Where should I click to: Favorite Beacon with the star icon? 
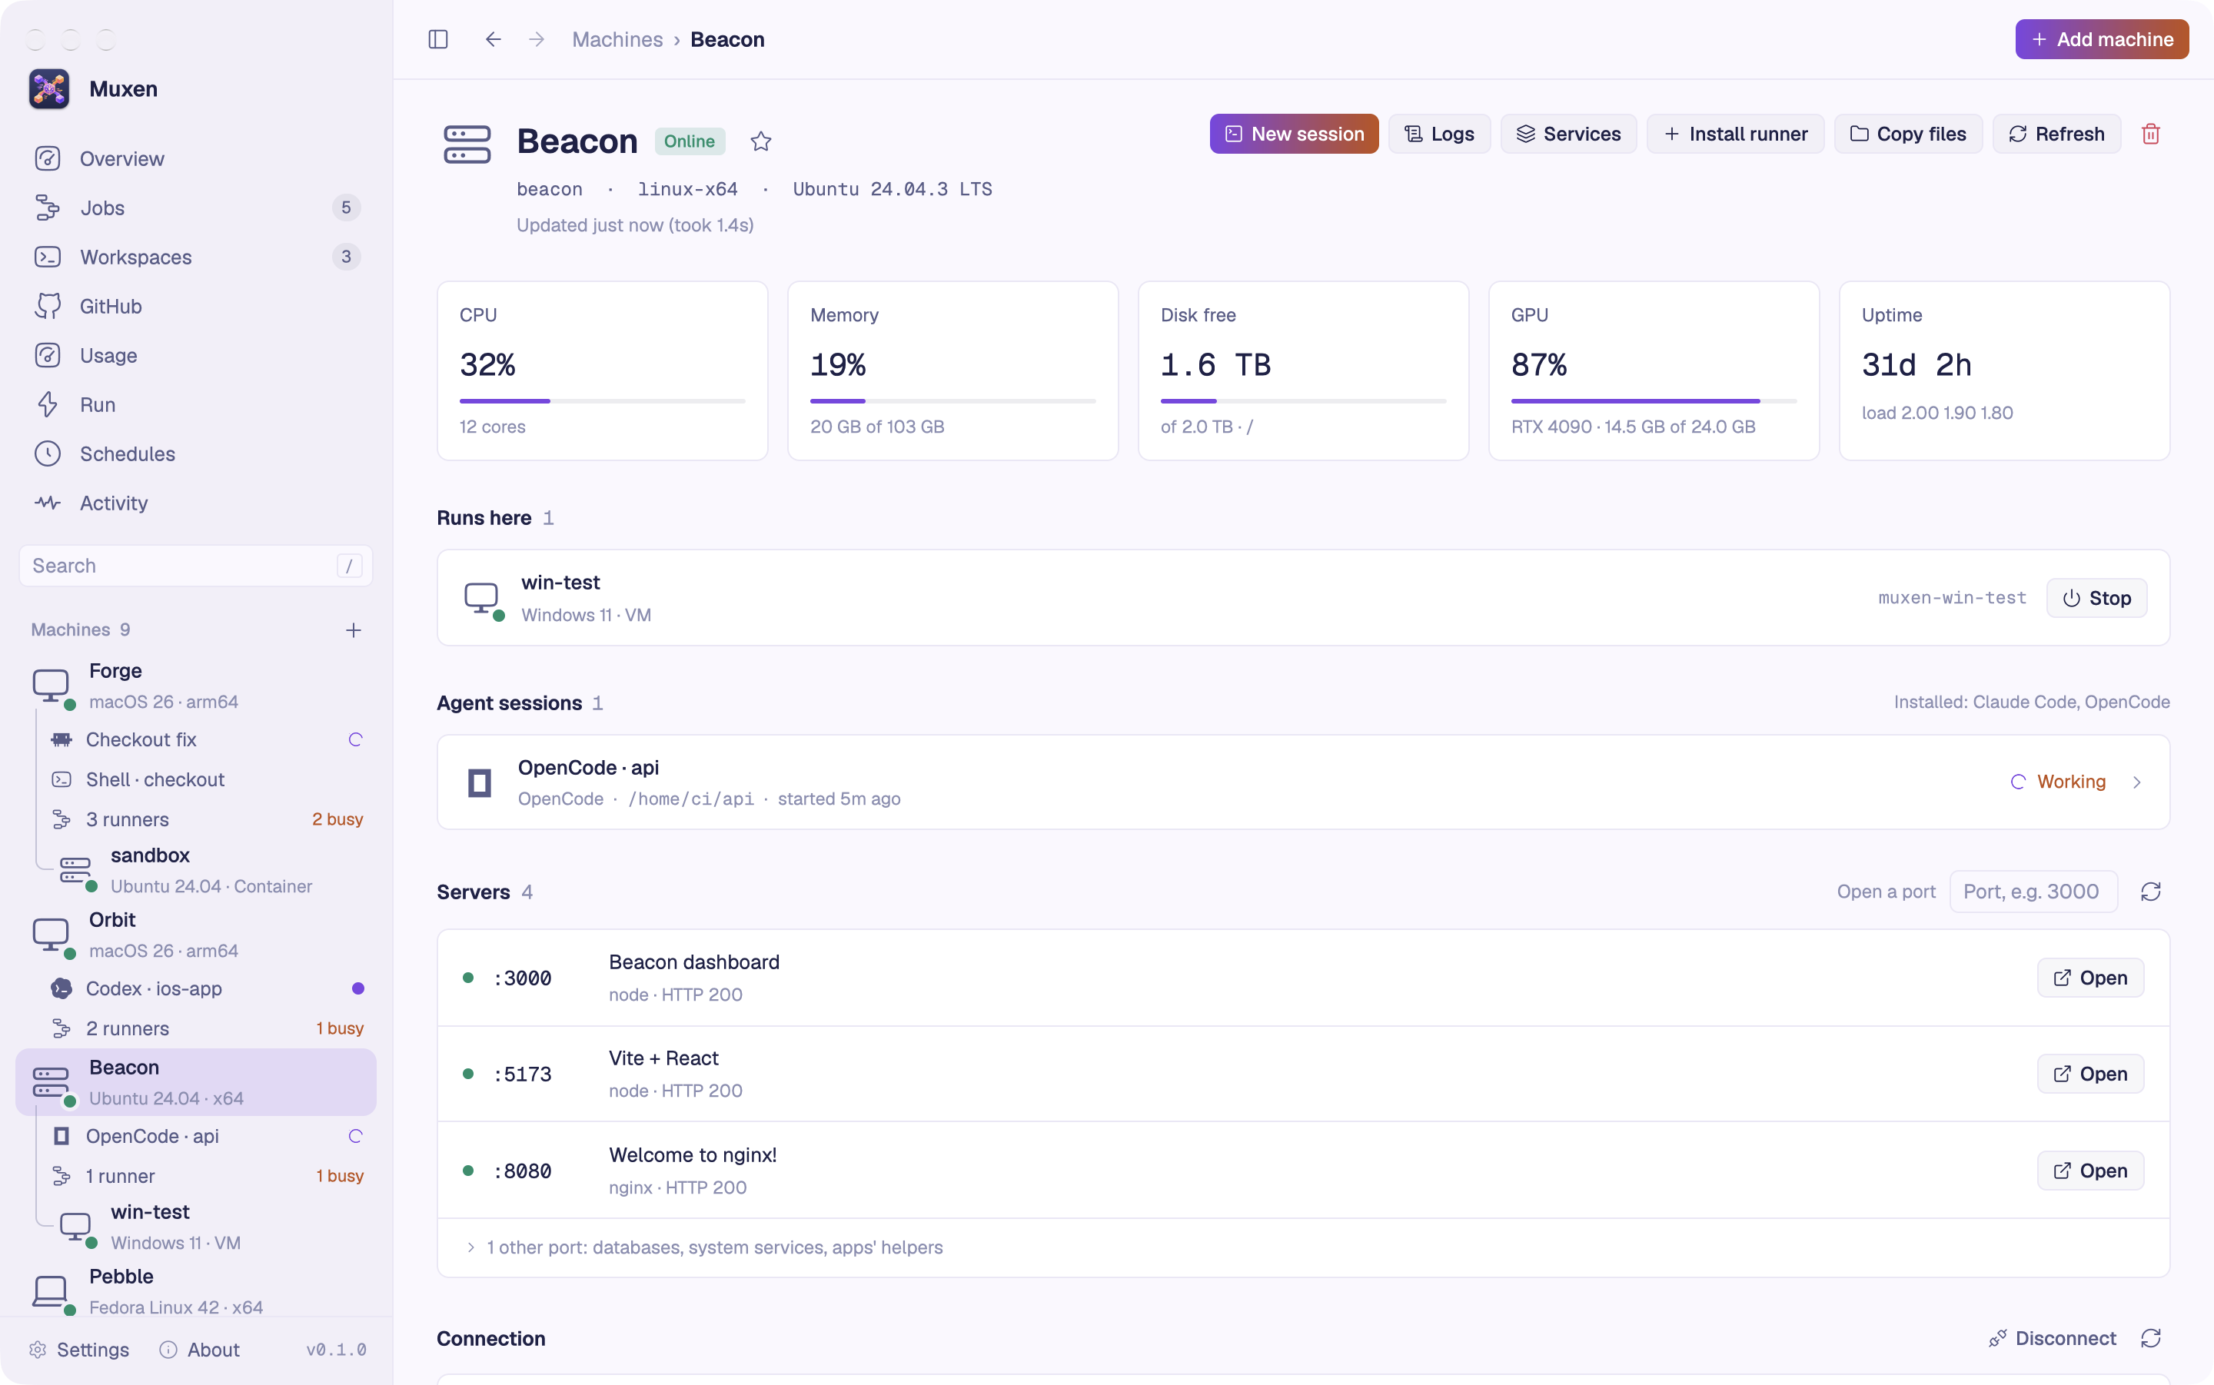760,141
